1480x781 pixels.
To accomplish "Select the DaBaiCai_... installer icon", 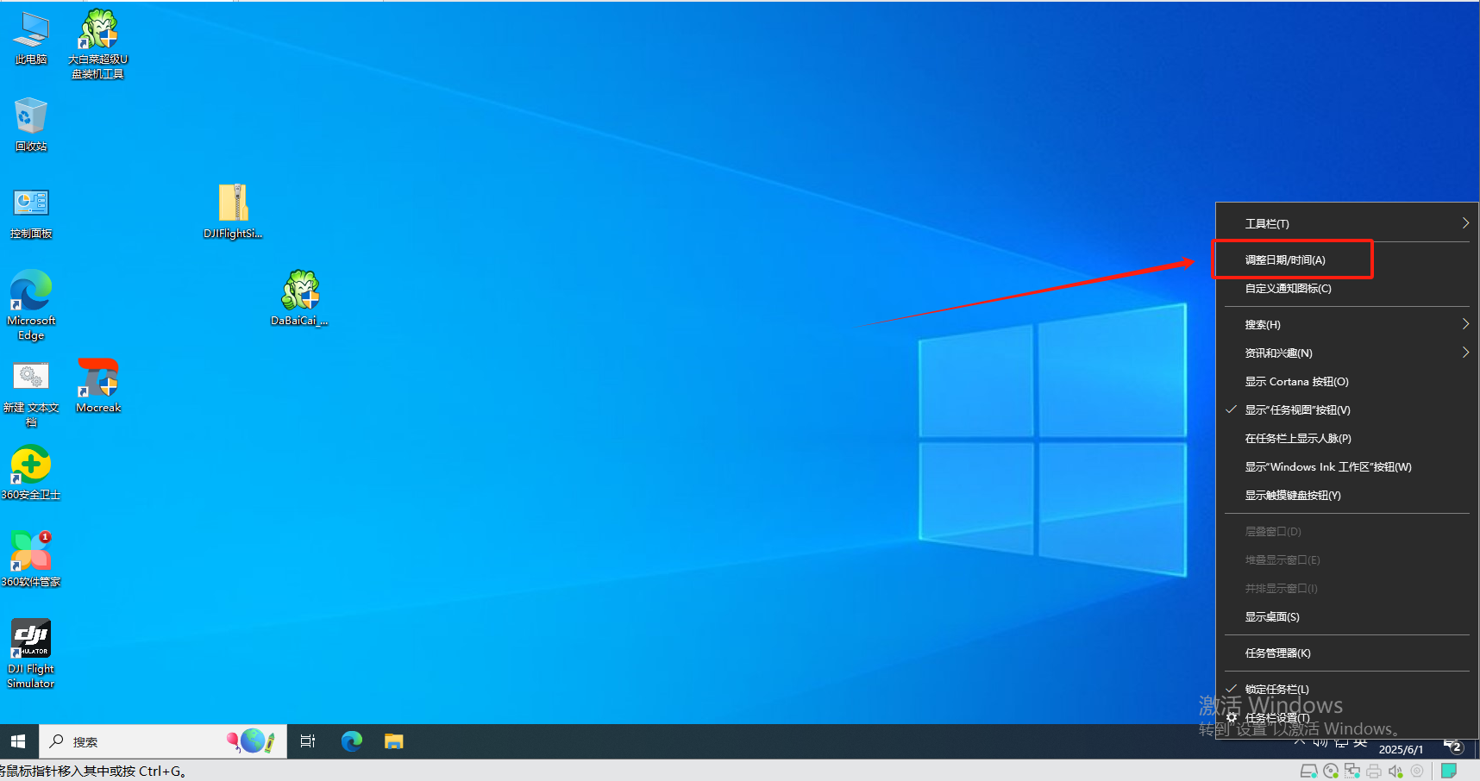I will tap(299, 298).
